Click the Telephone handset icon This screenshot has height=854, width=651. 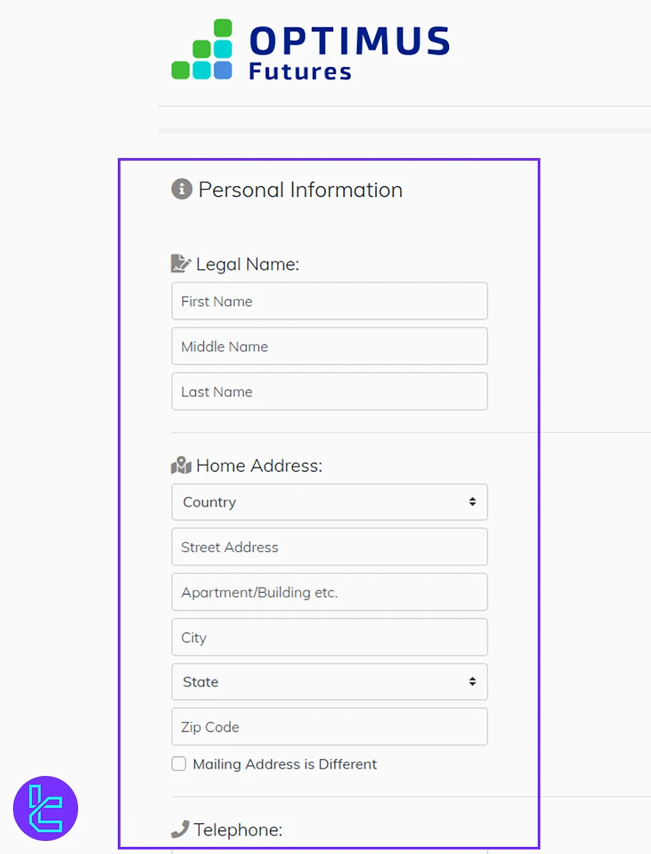click(x=180, y=829)
